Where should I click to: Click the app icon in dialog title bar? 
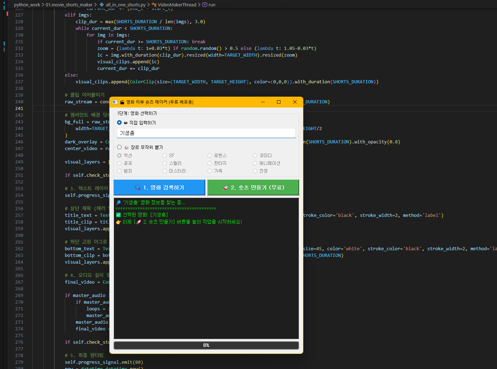[x=115, y=102]
